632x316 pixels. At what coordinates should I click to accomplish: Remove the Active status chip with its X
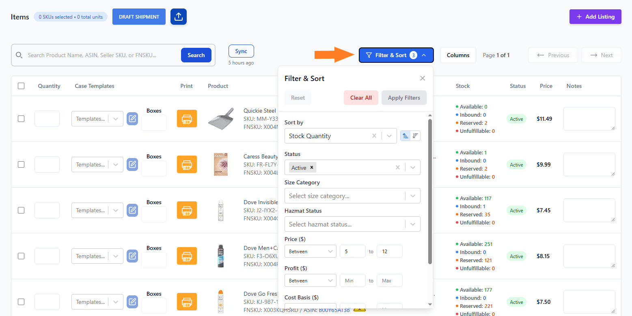click(x=311, y=167)
